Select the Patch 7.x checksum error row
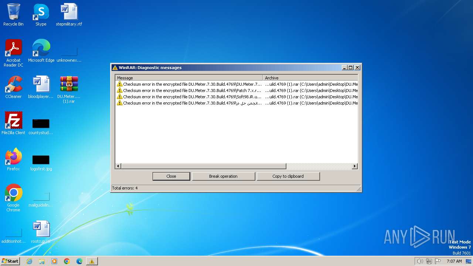This screenshot has width=473, height=266. [236, 91]
